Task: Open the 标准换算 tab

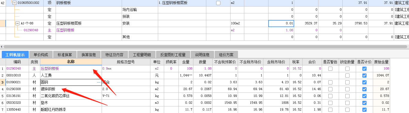Action: [x=65, y=55]
